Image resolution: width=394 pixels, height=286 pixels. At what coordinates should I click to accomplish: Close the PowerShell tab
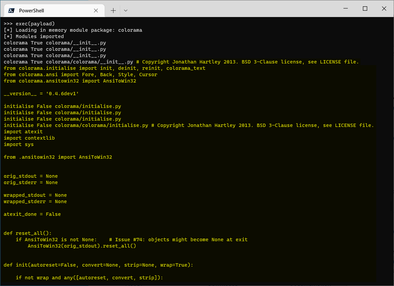click(x=96, y=10)
